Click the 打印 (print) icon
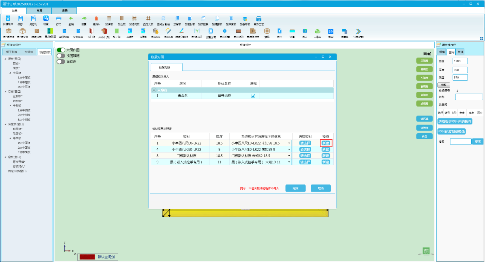The height and width of the screenshot is (262, 485). coord(59,19)
